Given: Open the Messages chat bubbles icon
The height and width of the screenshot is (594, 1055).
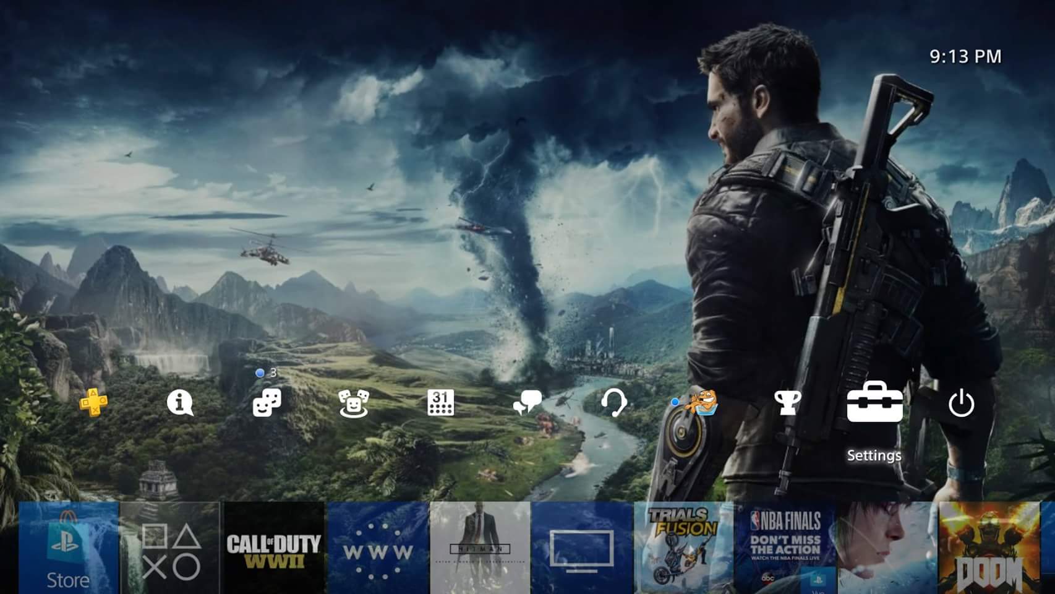Looking at the screenshot, I should pyautogui.click(x=527, y=403).
